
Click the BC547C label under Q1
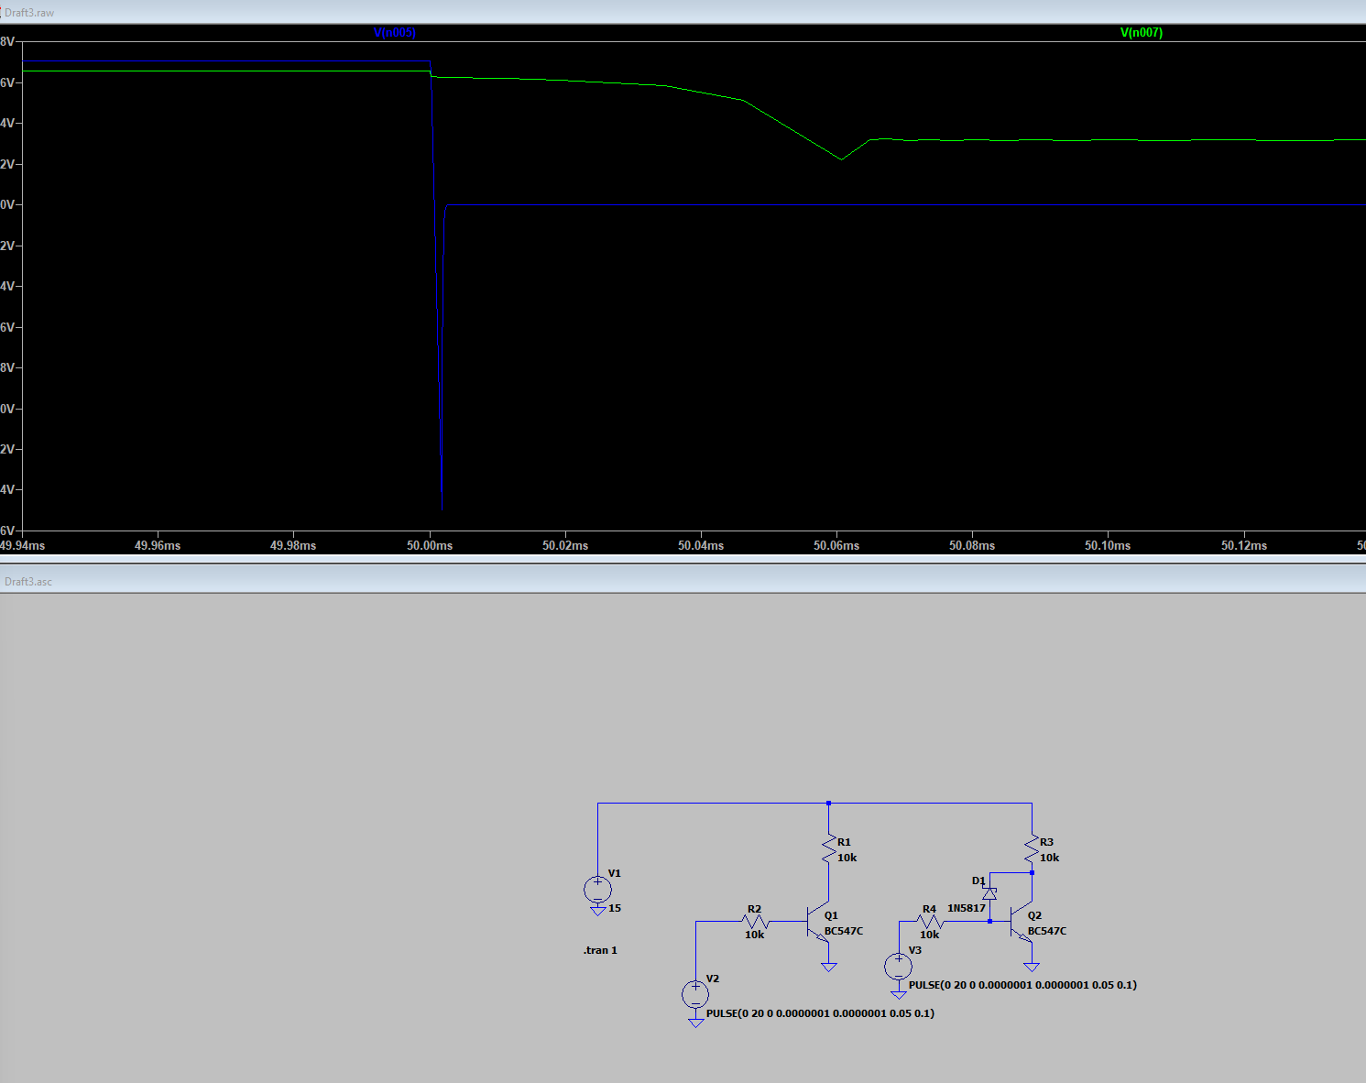(844, 931)
